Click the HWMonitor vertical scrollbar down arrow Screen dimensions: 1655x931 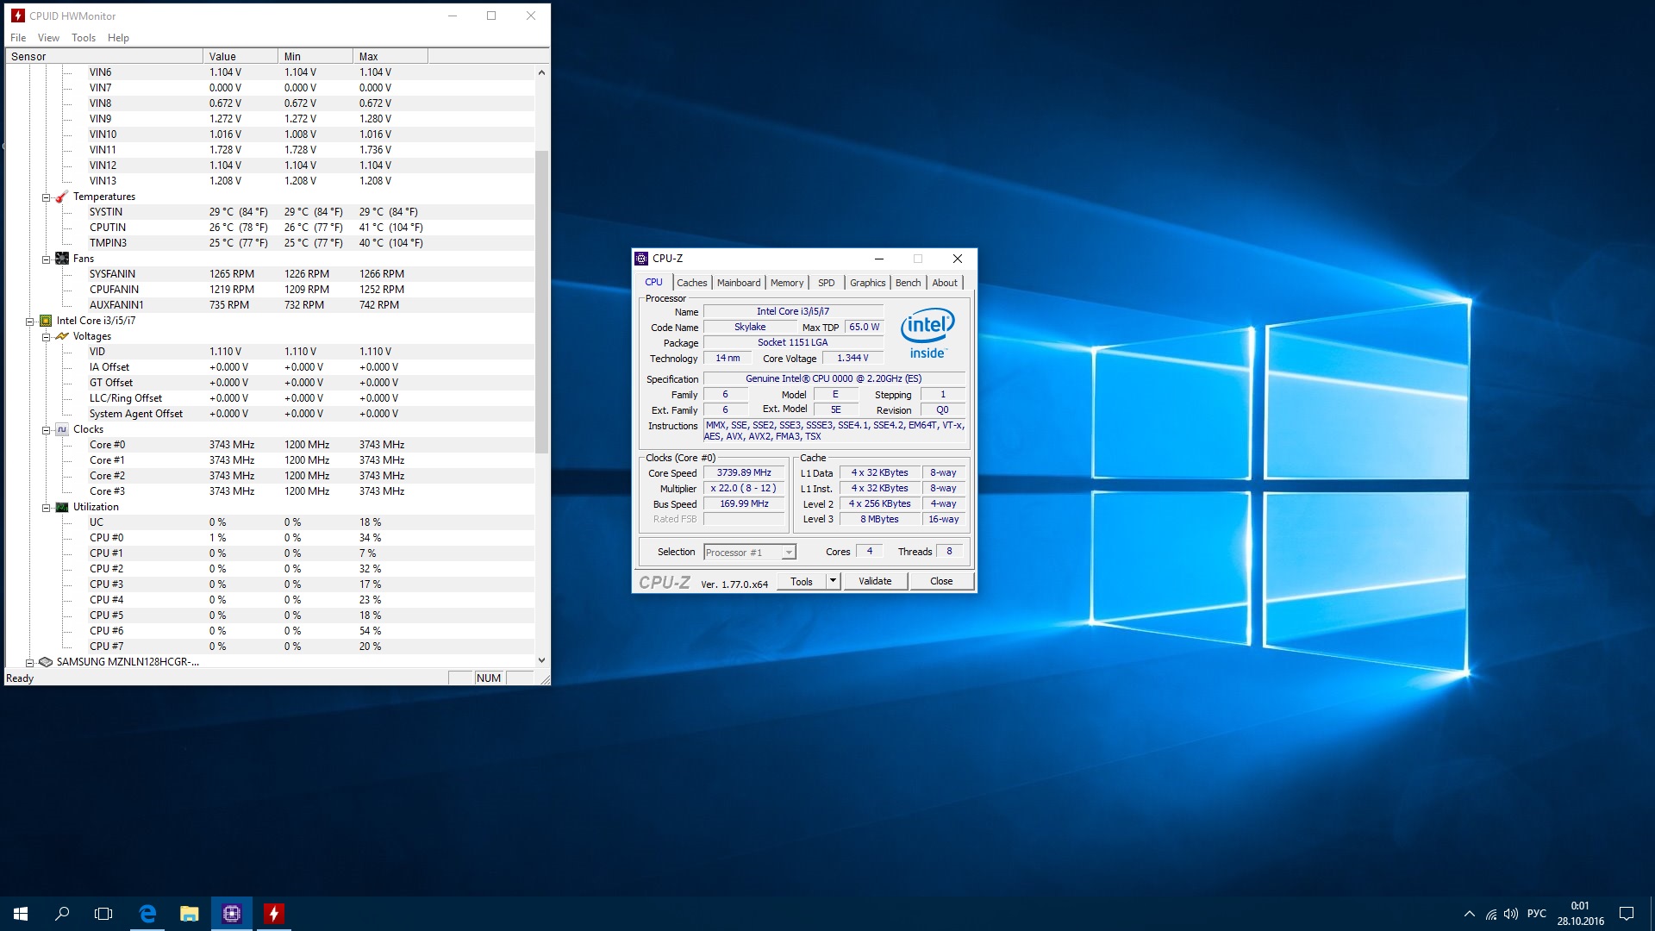(541, 660)
